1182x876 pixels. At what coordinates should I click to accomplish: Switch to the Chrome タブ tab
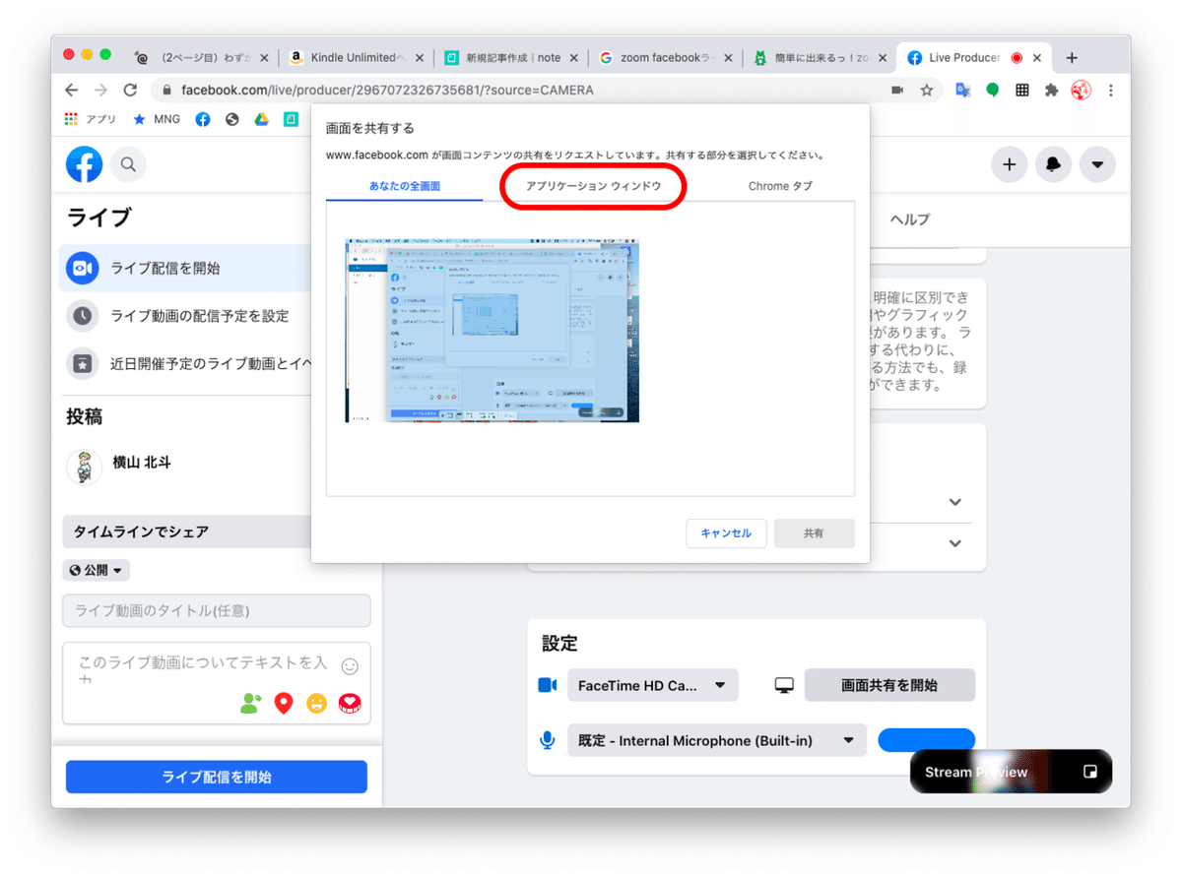[x=779, y=186]
